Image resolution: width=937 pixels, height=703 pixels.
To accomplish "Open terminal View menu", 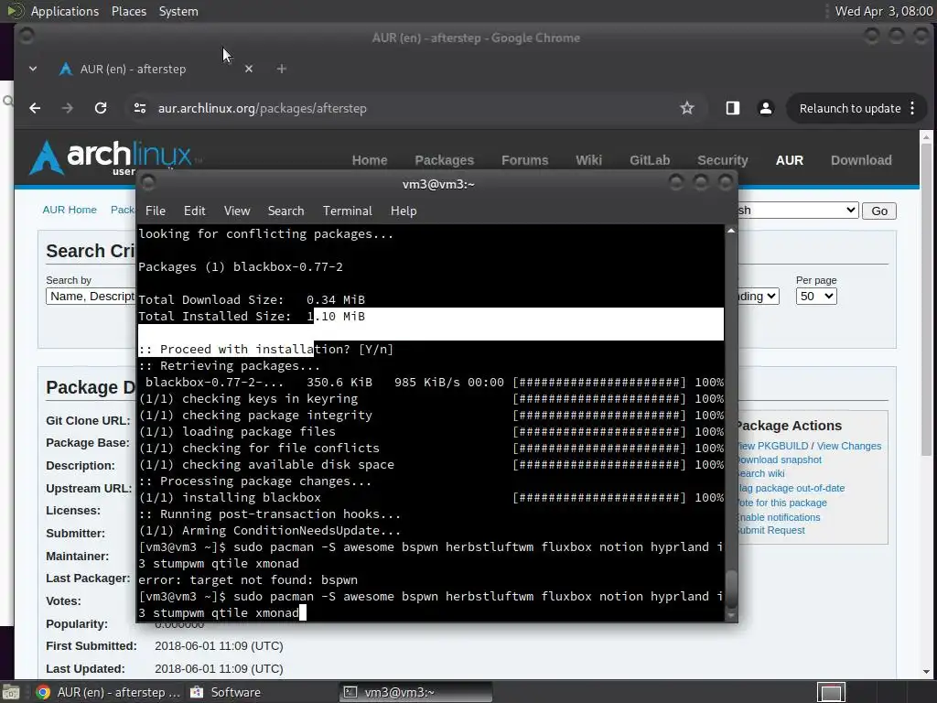I will pyautogui.click(x=237, y=211).
